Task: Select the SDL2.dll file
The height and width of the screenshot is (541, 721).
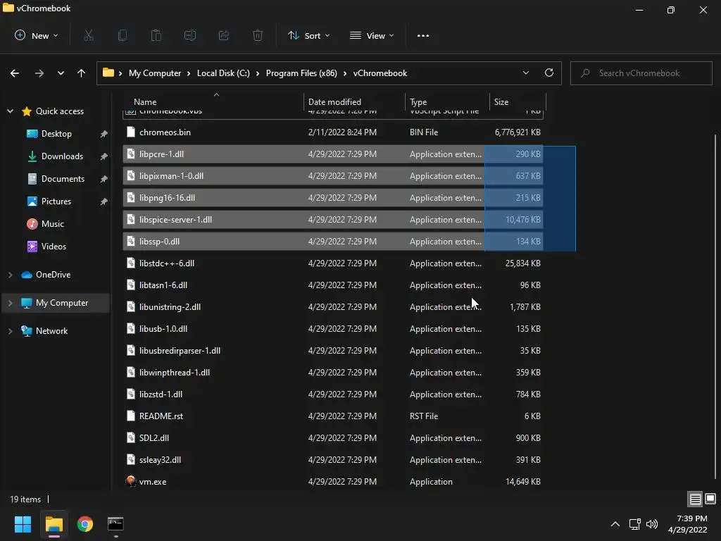Action: coord(333,438)
